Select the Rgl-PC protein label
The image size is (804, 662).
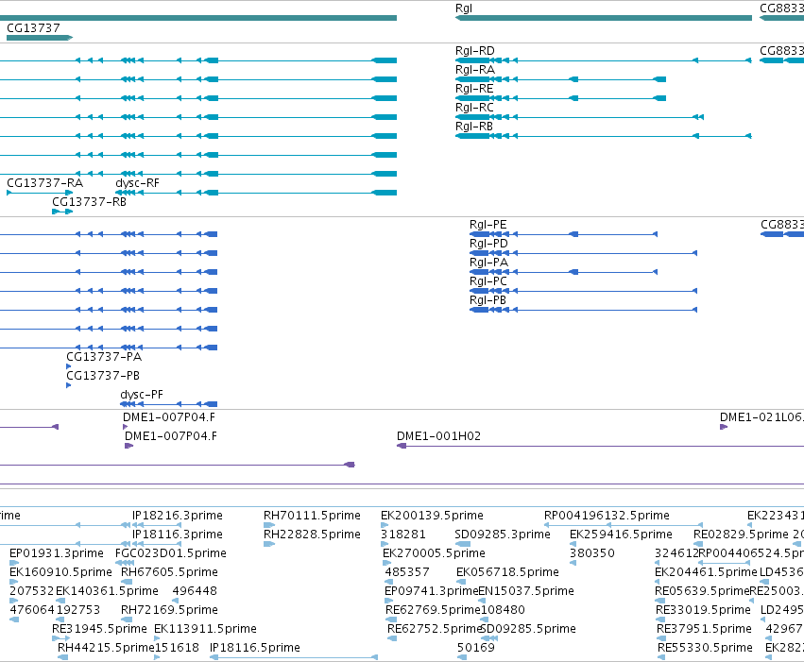point(488,281)
